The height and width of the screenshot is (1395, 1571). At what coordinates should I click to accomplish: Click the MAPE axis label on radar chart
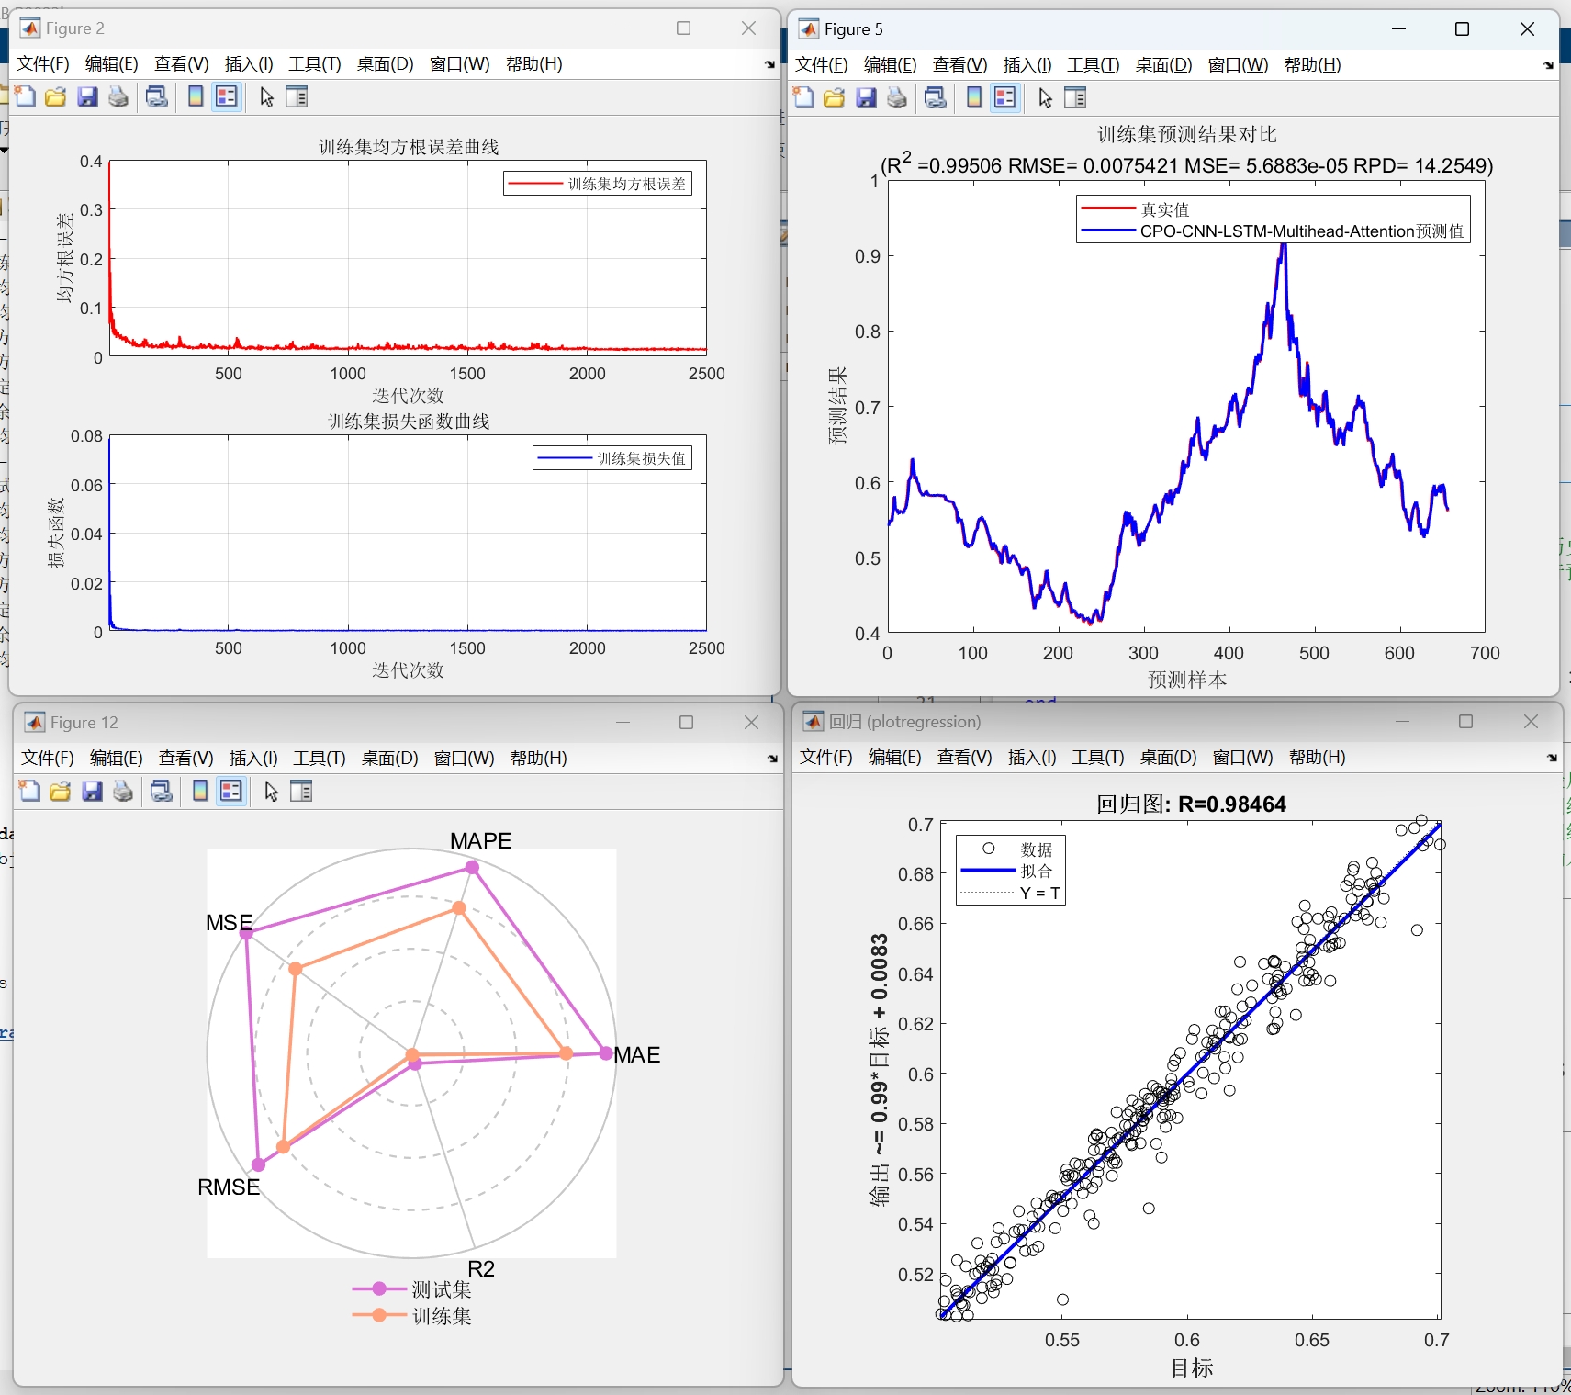click(480, 840)
